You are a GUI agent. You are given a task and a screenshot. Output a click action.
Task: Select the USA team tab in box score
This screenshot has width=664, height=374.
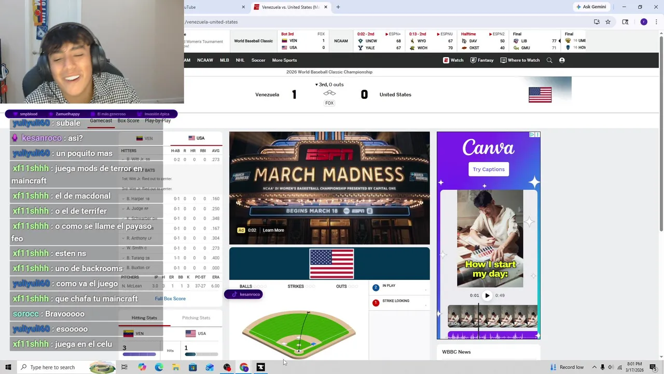click(x=197, y=138)
